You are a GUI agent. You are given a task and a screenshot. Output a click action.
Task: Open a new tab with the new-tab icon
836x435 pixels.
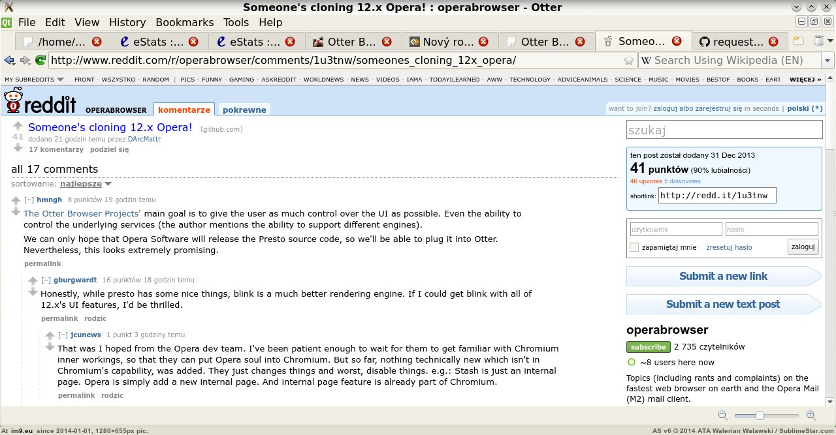[799, 42]
